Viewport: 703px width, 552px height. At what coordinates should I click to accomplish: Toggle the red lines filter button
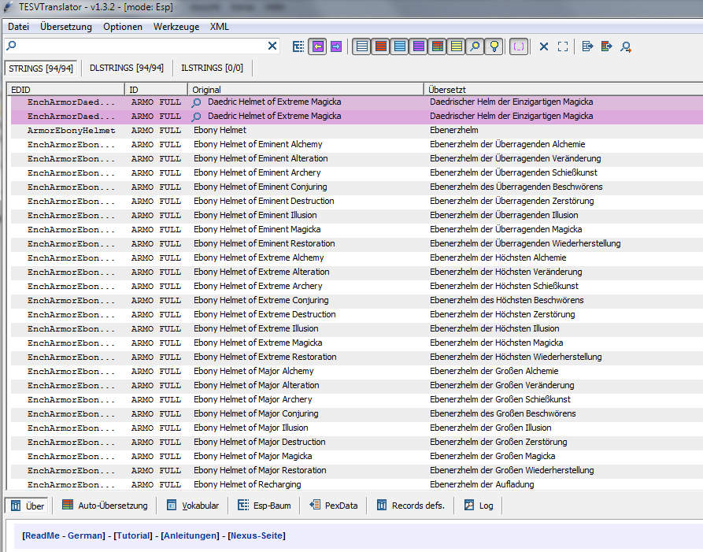pyautogui.click(x=380, y=46)
